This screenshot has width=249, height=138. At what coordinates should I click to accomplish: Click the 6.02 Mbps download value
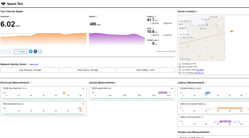coord(11,24)
